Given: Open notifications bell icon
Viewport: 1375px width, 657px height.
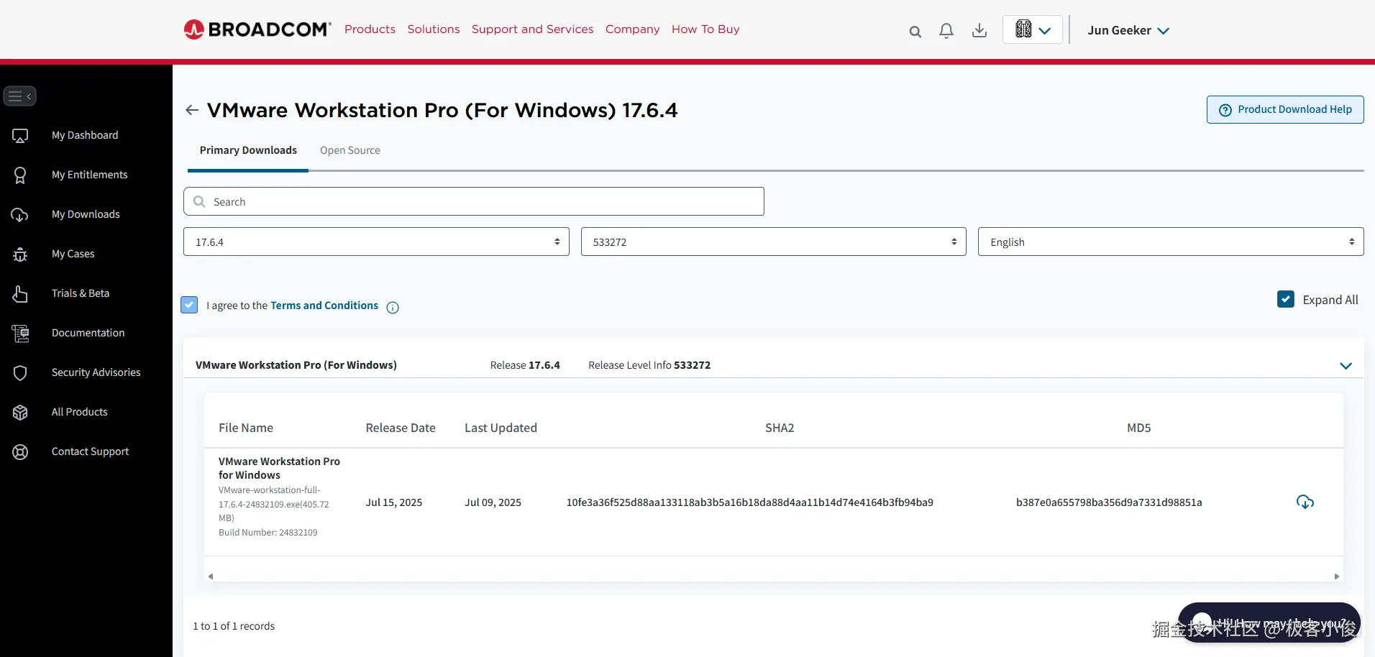Looking at the screenshot, I should pyautogui.click(x=946, y=30).
